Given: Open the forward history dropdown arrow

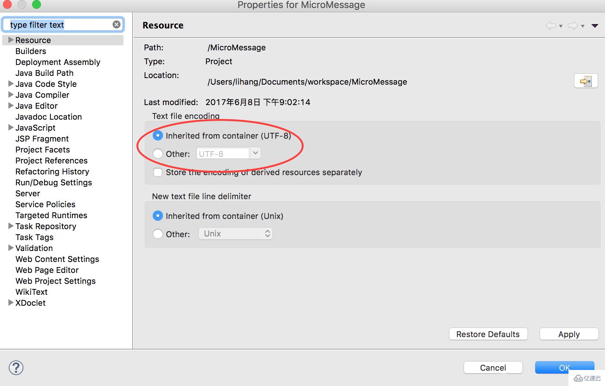Looking at the screenshot, I should 583,26.
